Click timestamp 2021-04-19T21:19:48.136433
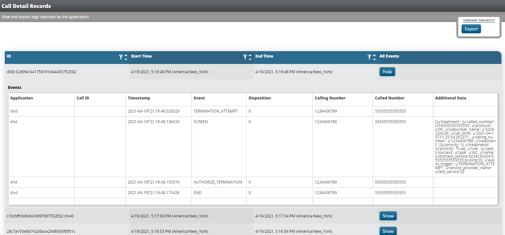This screenshot has width=505, height=235. pos(153,121)
